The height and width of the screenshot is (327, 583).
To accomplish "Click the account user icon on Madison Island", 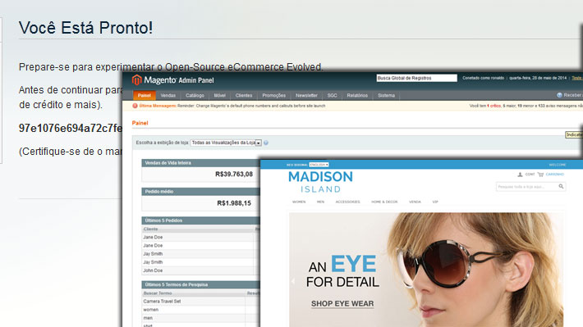I will [520, 175].
